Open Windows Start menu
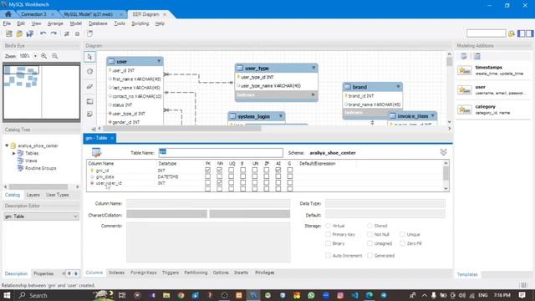 [x=7, y=295]
